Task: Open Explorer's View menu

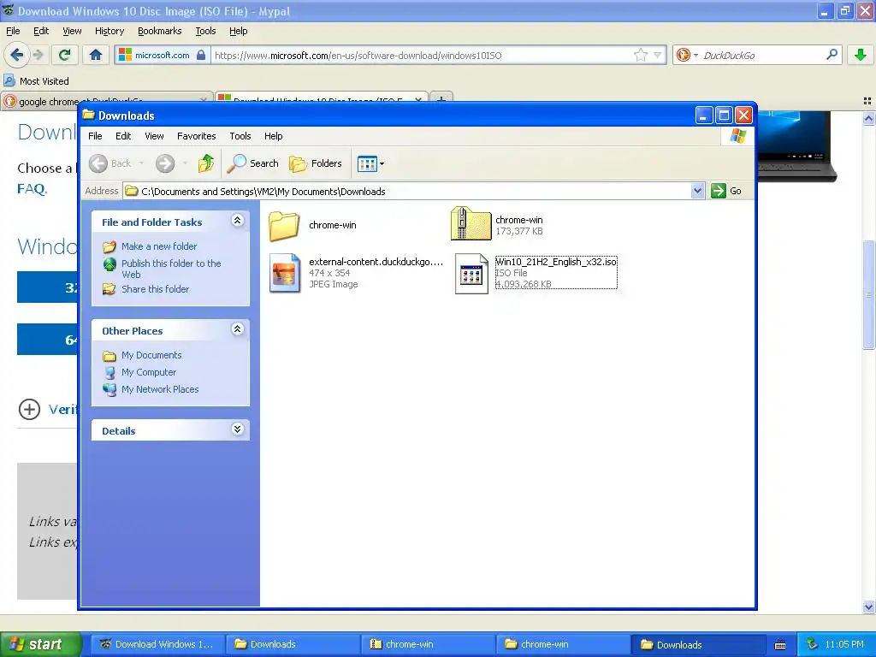Action: coord(154,136)
